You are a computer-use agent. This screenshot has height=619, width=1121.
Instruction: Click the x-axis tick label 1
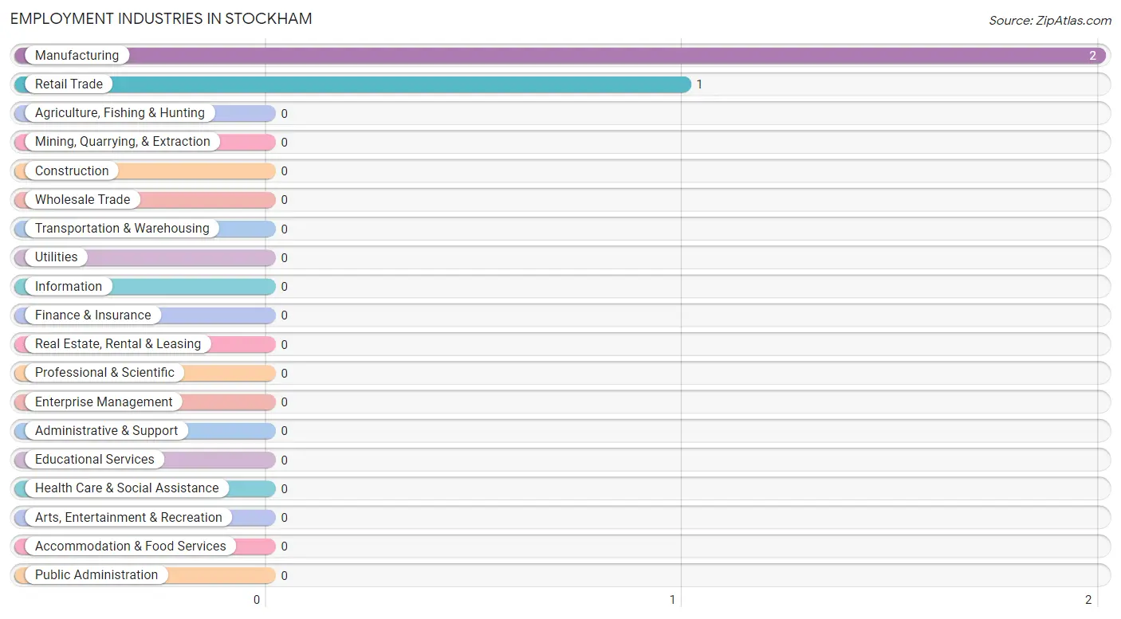[x=673, y=600]
